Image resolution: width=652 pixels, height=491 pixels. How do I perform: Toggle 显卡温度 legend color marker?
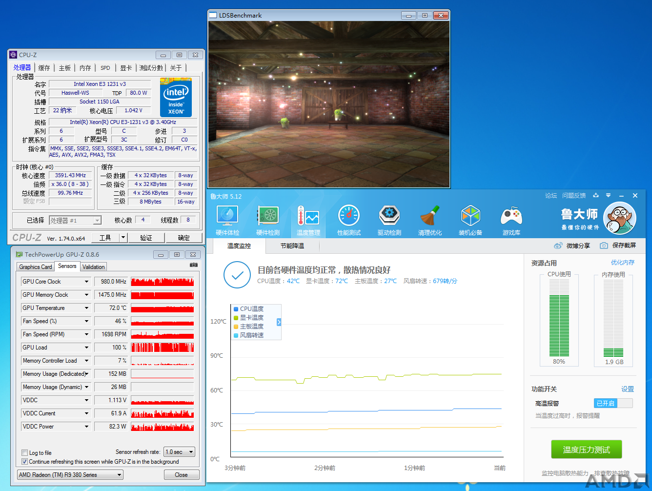[x=236, y=318]
